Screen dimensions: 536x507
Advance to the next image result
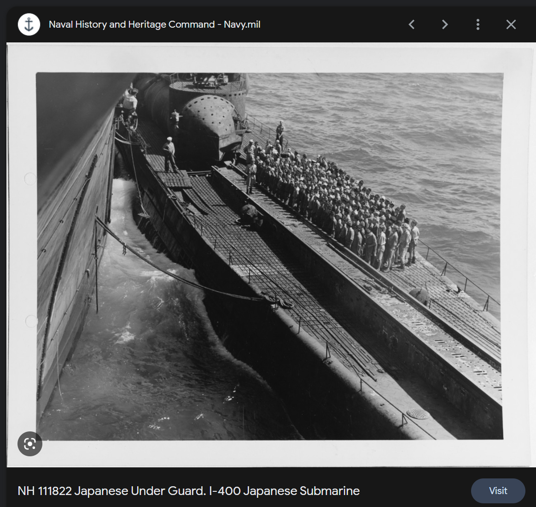point(445,24)
